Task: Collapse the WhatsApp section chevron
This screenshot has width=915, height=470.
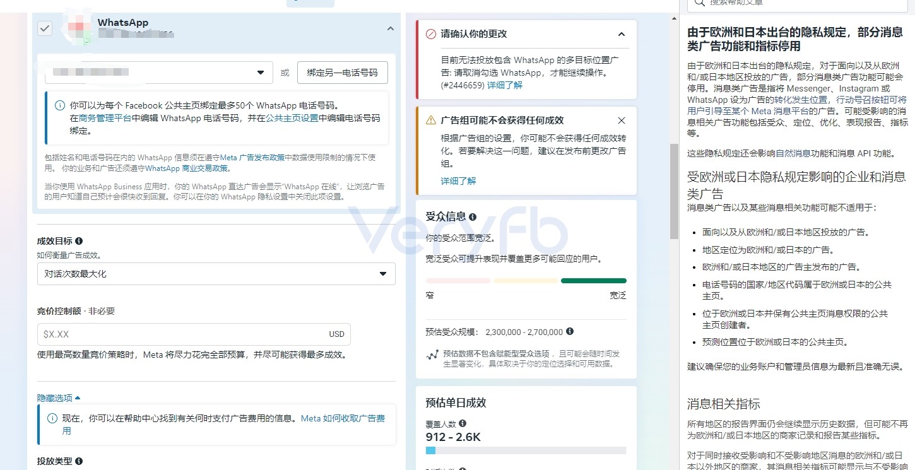Action: point(391,28)
